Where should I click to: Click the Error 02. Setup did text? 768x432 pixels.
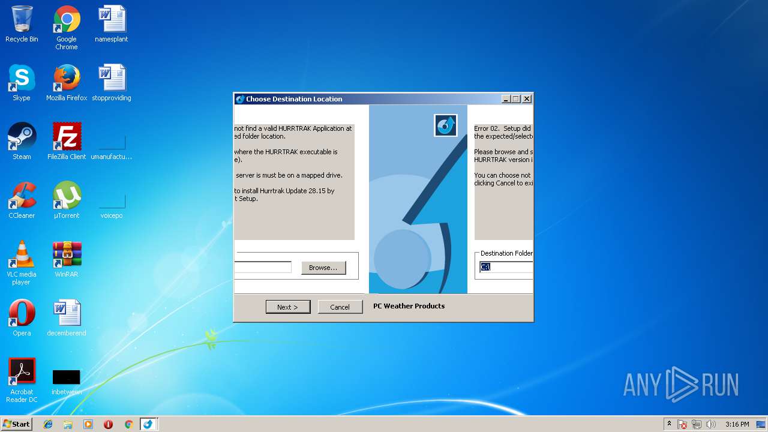click(x=503, y=128)
